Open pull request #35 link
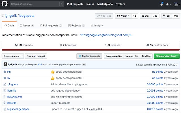 pos(40,64)
